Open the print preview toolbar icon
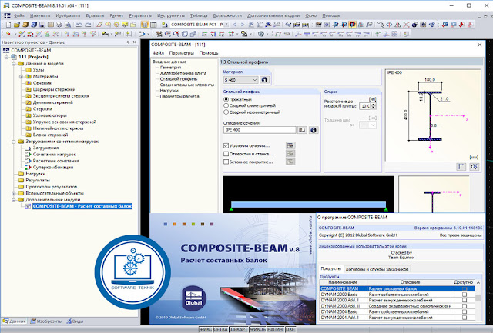Image resolution: width=493 pixels, height=333 pixels. pos(68,24)
